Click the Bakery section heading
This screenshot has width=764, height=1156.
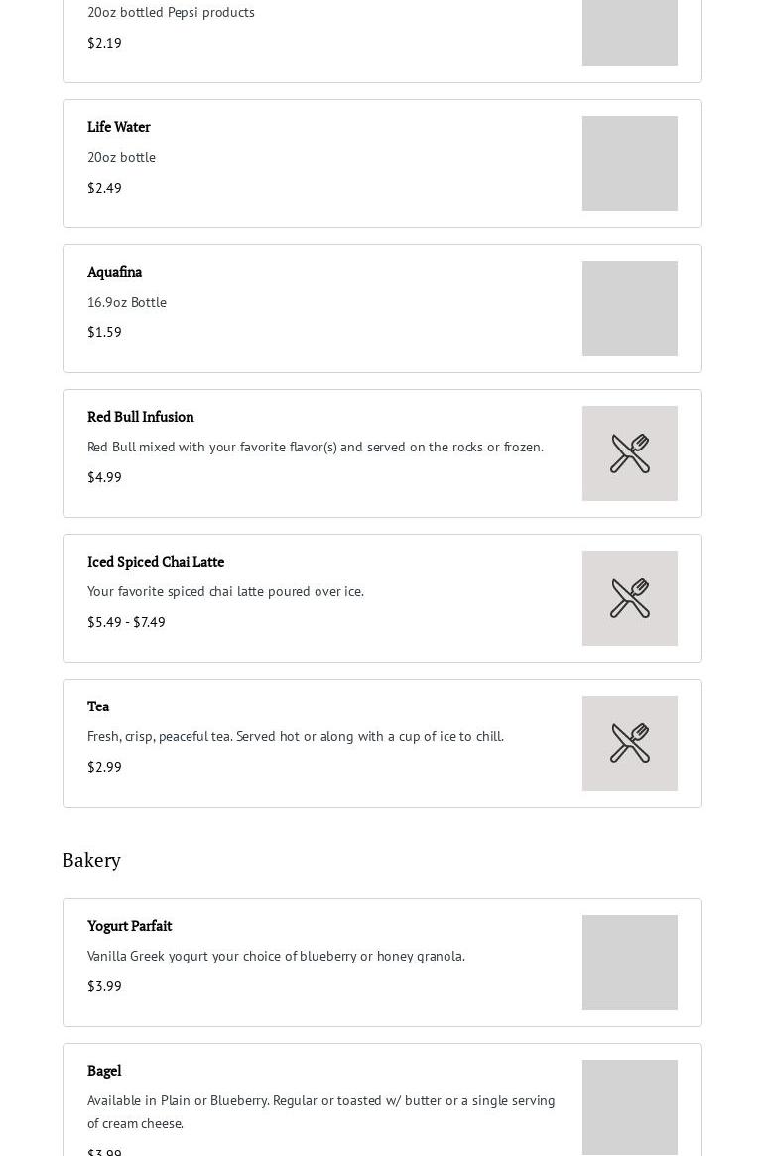tap(91, 860)
